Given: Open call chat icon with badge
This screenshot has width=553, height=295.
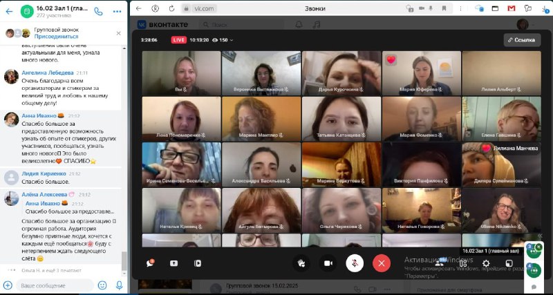Looking at the screenshot, I should click(150, 263).
